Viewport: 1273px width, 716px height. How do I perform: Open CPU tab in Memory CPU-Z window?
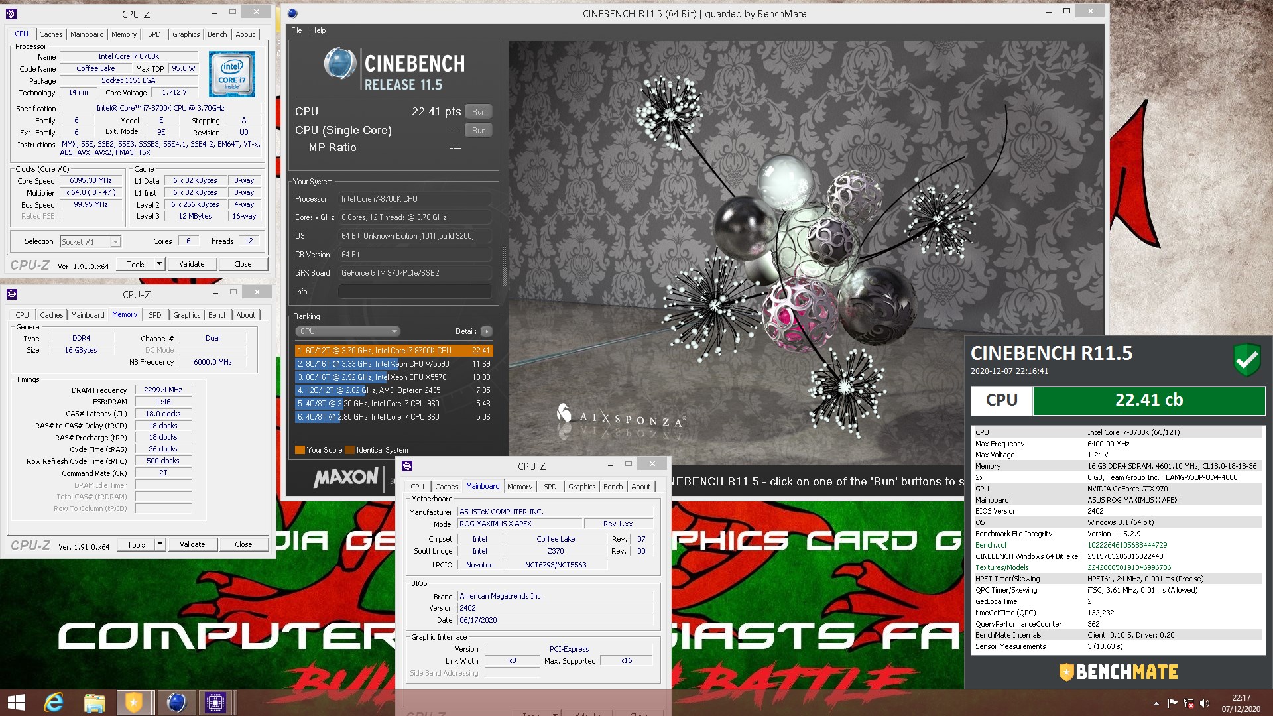point(22,315)
